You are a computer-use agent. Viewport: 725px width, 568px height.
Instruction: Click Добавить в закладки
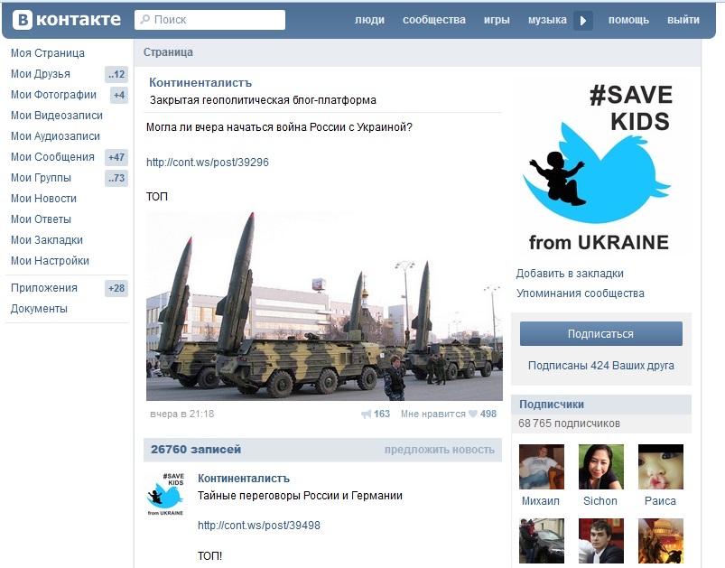570,274
